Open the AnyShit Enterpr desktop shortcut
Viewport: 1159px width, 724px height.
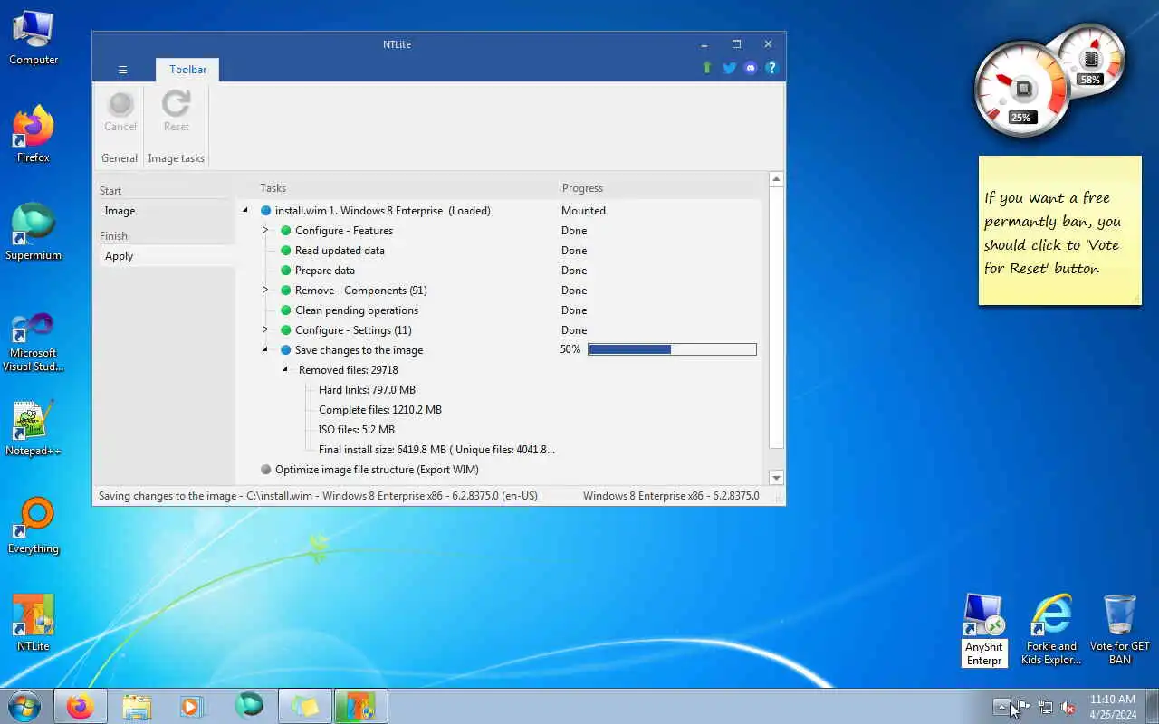(x=984, y=630)
